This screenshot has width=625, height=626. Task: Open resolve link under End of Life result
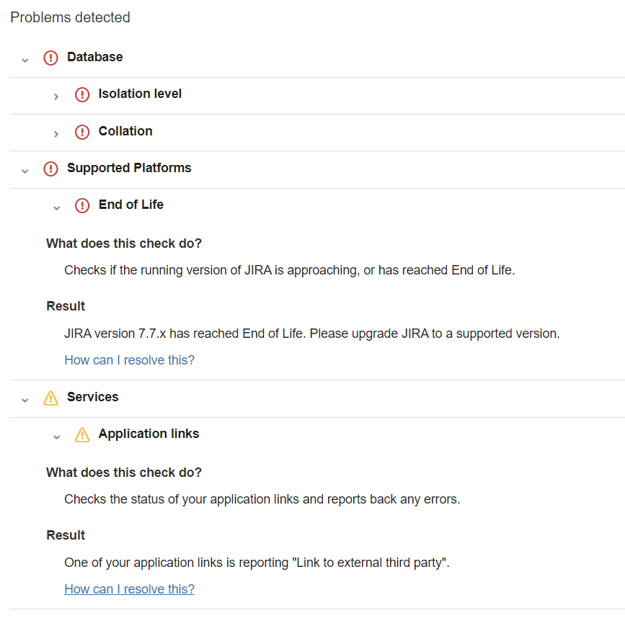pyautogui.click(x=130, y=360)
